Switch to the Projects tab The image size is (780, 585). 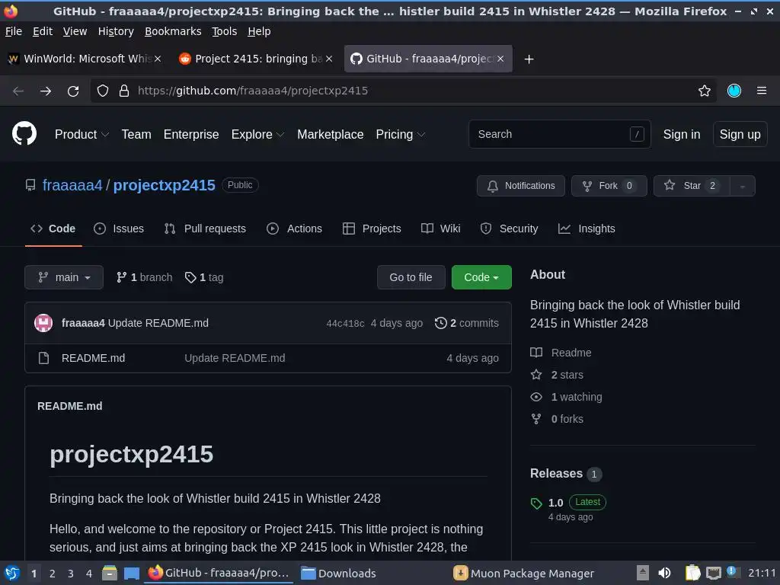(x=372, y=229)
